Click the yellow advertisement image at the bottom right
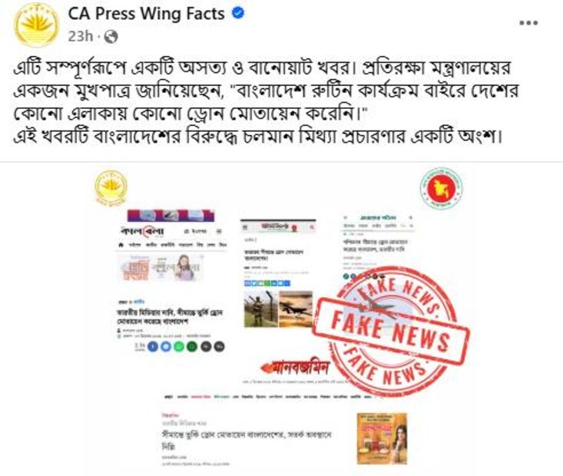 click(x=382, y=438)
